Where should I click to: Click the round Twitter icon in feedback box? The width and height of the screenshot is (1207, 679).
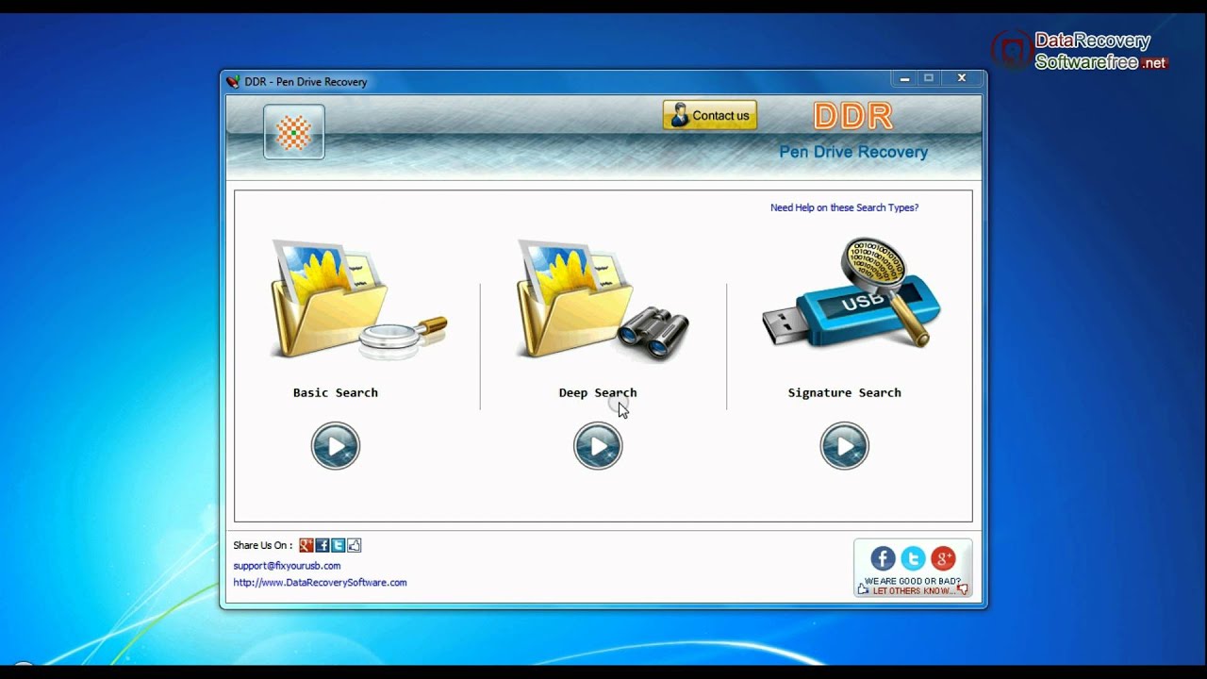913,558
